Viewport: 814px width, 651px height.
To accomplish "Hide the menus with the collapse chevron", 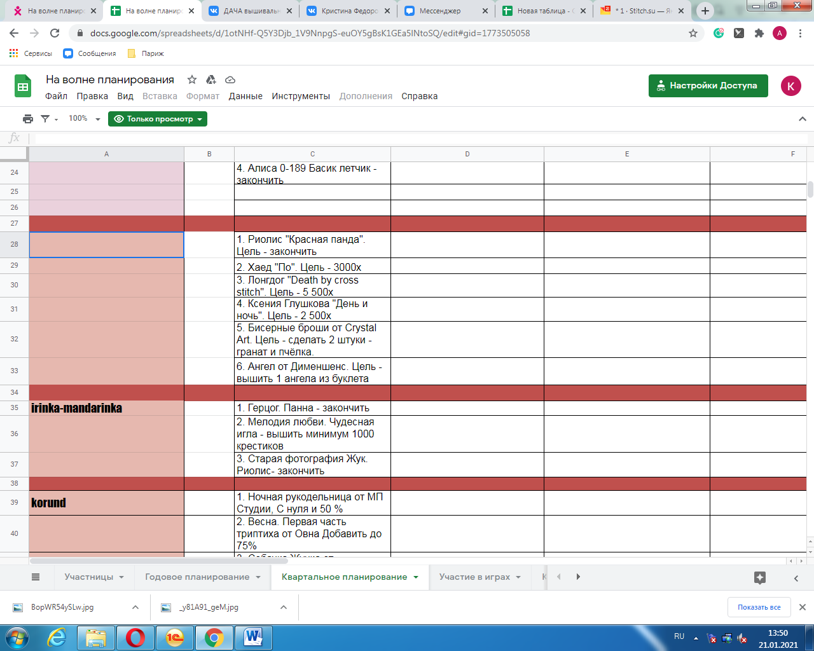I will [x=802, y=119].
